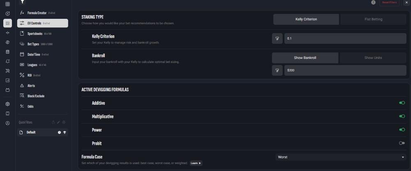Click the trophy icon on Default filter
Screen dimensions: 411x171
[x=65, y=133]
